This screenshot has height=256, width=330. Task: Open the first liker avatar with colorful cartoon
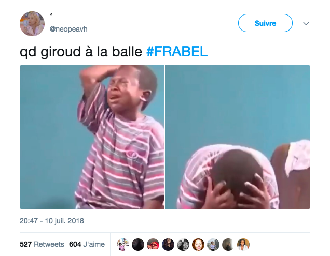pos(123,245)
